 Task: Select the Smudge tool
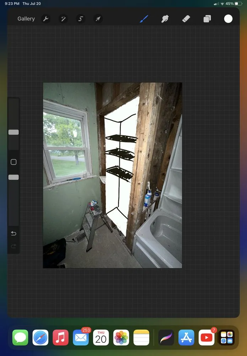tap(165, 19)
